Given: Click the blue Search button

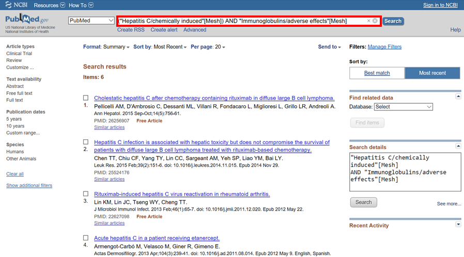Looking at the screenshot, I should click(x=393, y=21).
